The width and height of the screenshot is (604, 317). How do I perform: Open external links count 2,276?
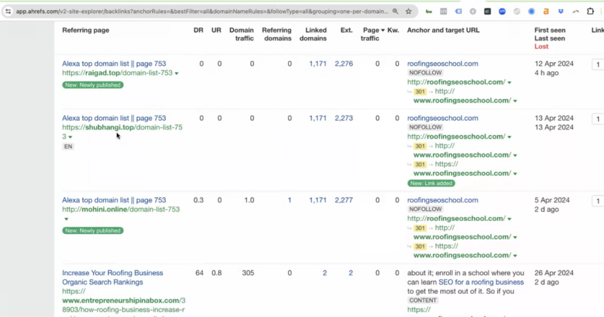[x=344, y=64]
